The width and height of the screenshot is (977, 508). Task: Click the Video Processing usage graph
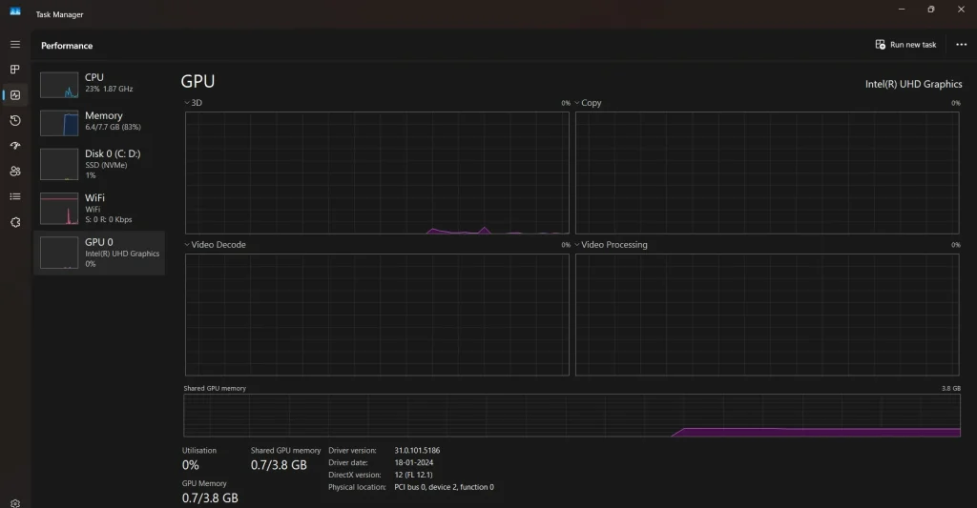(x=767, y=315)
